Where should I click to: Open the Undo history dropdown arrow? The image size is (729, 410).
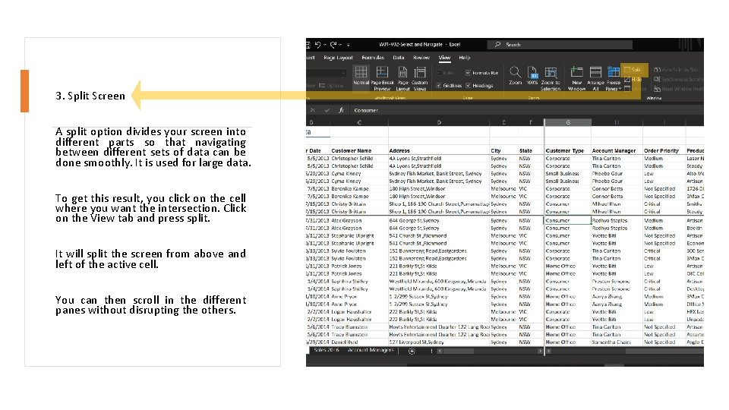tap(325, 45)
